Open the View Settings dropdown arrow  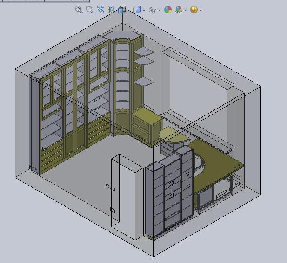point(201,10)
